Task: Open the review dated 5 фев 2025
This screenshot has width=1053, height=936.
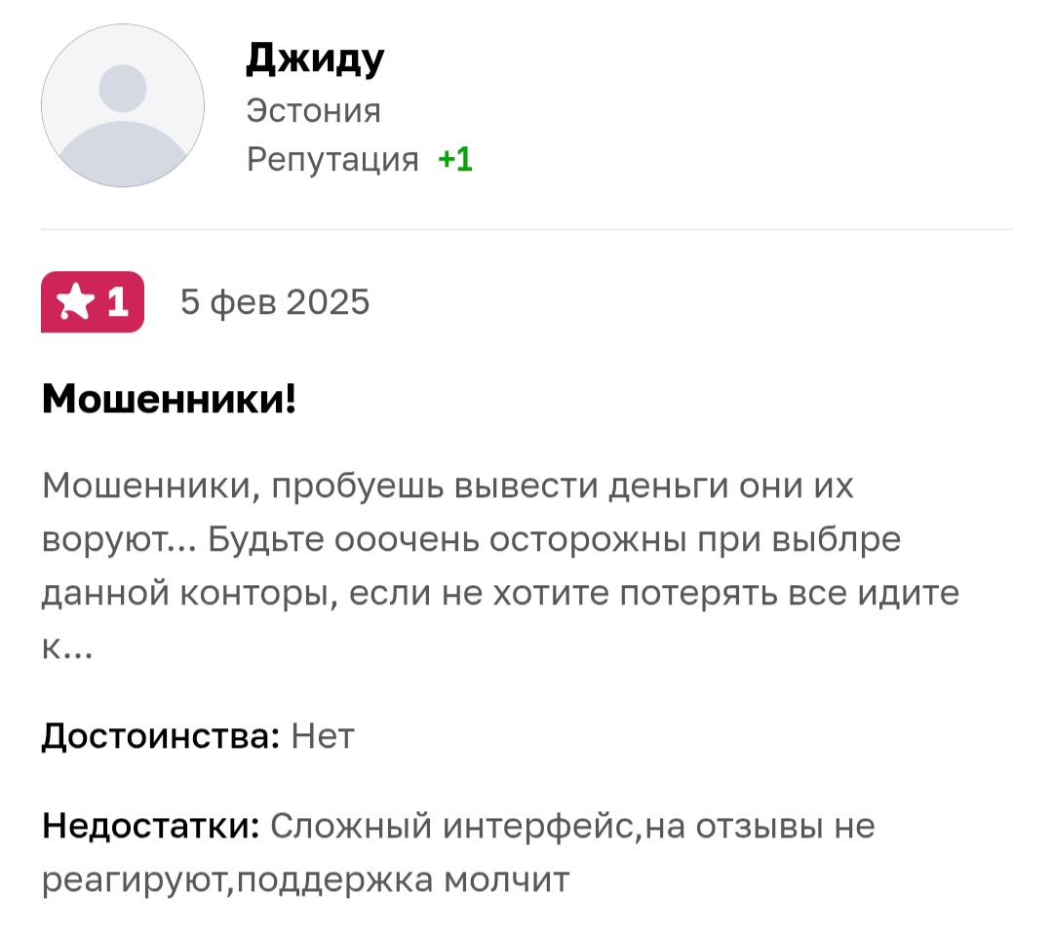Action: click(x=275, y=302)
